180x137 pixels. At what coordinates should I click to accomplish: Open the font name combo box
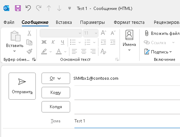pos(61,33)
